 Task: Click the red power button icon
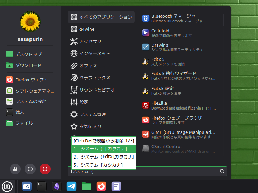click(45, 169)
